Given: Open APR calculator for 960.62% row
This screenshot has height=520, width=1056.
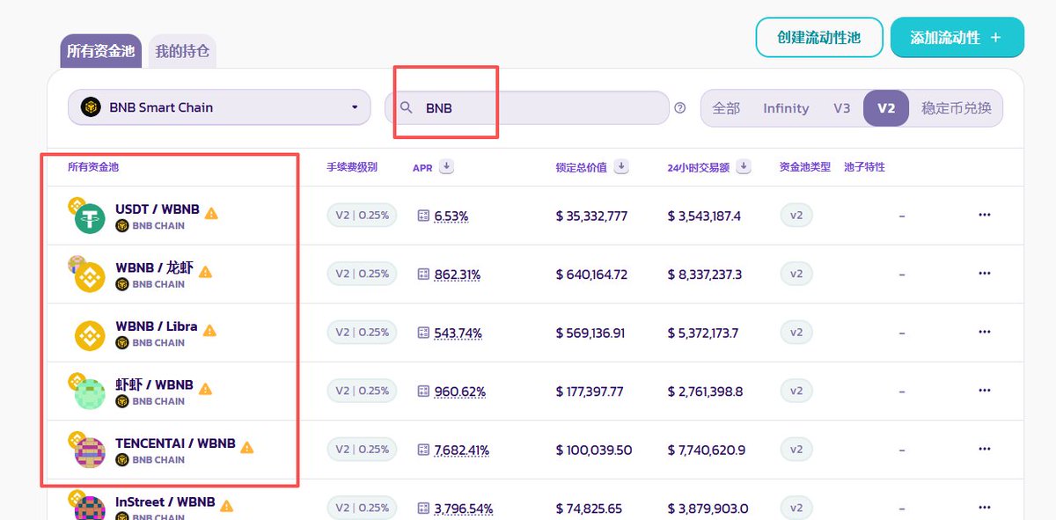Looking at the screenshot, I should point(423,392).
